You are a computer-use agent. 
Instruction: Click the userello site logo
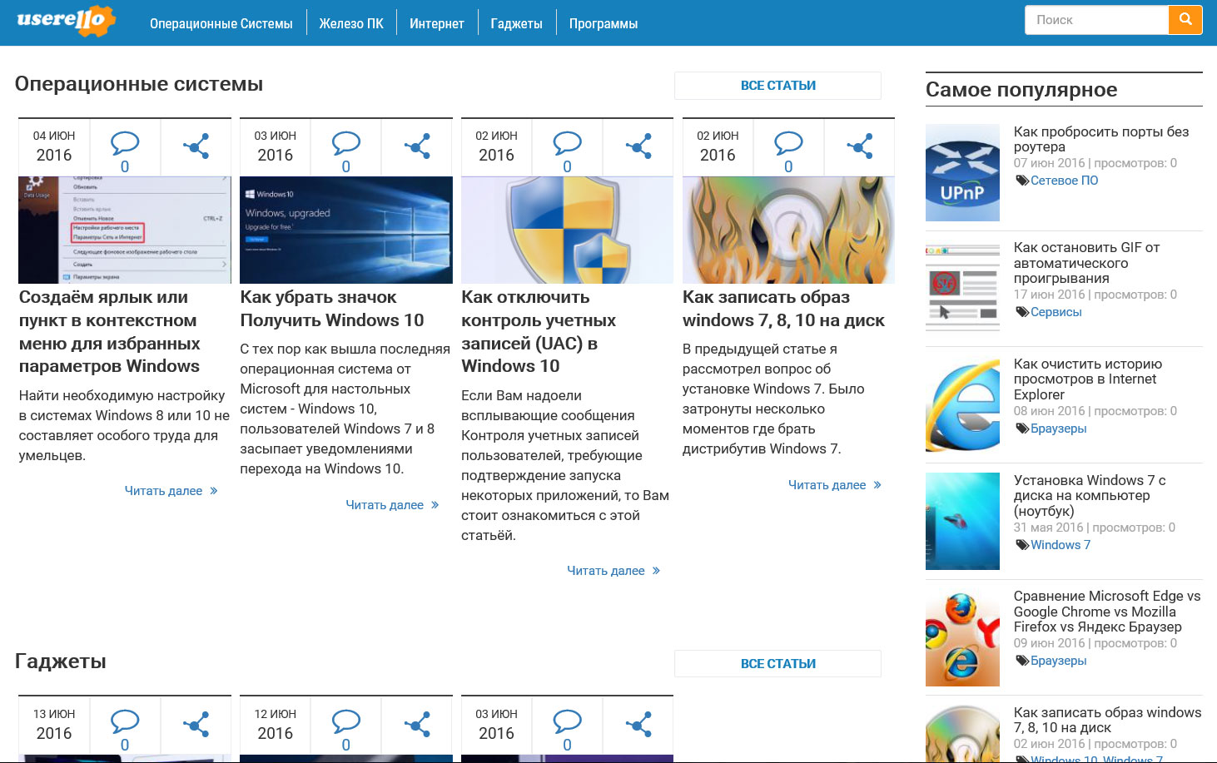tap(66, 21)
